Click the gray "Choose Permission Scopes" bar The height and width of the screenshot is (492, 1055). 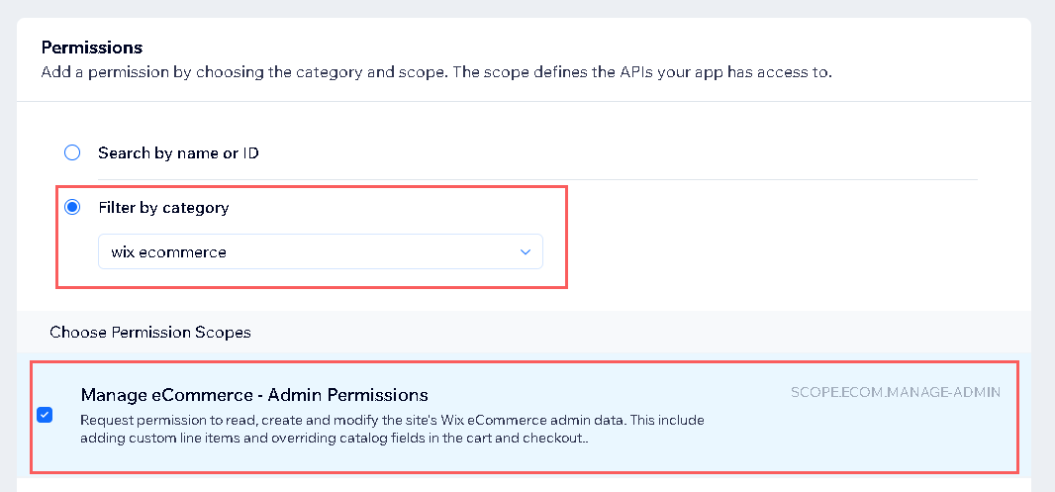pos(633,333)
